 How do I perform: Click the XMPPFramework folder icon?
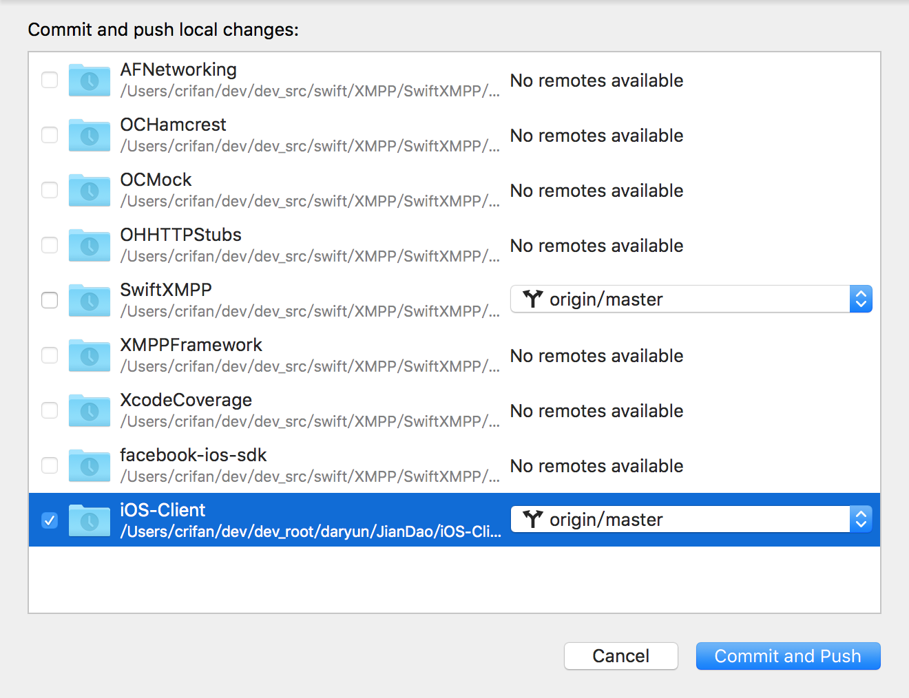(89, 356)
